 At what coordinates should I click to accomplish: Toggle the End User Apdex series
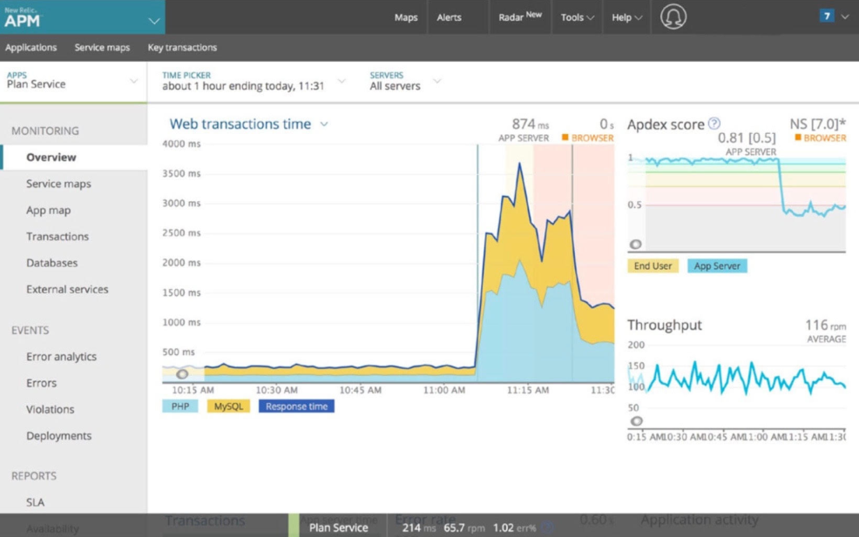pos(653,265)
